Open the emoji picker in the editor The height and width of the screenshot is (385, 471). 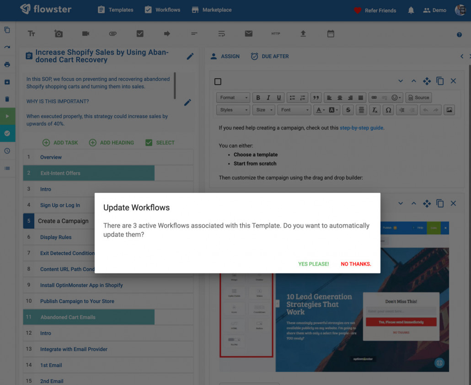pos(394,97)
